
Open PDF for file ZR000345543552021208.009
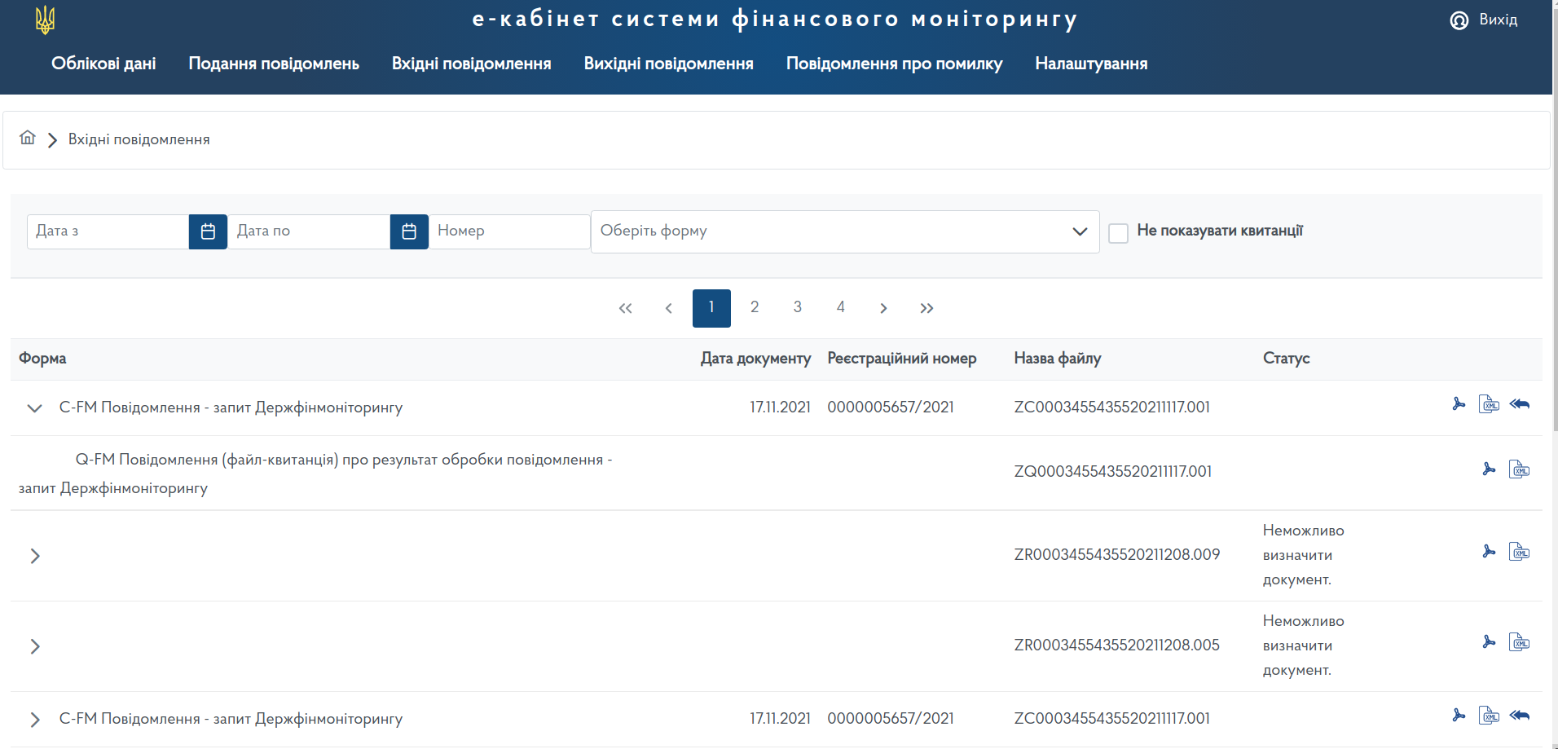(x=1489, y=552)
